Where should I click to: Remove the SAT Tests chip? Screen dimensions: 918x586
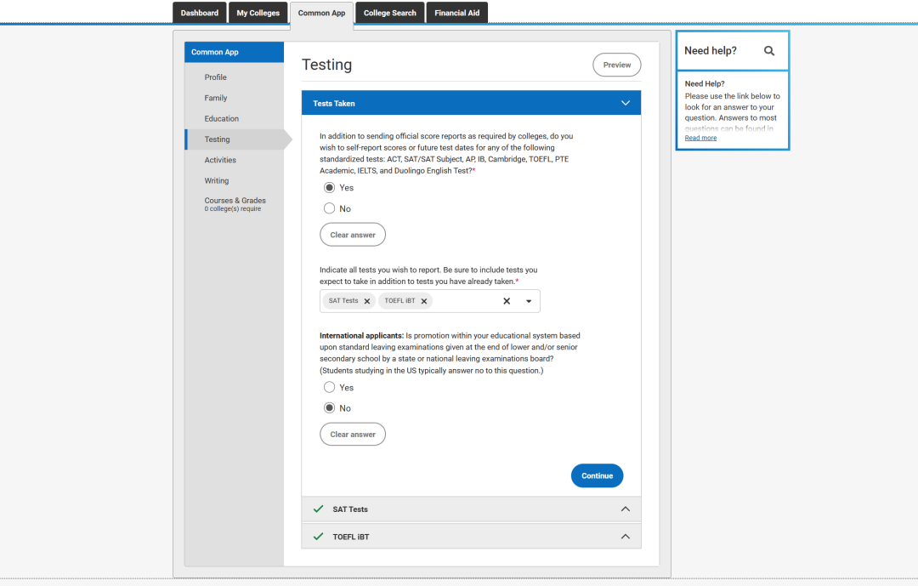(x=367, y=301)
